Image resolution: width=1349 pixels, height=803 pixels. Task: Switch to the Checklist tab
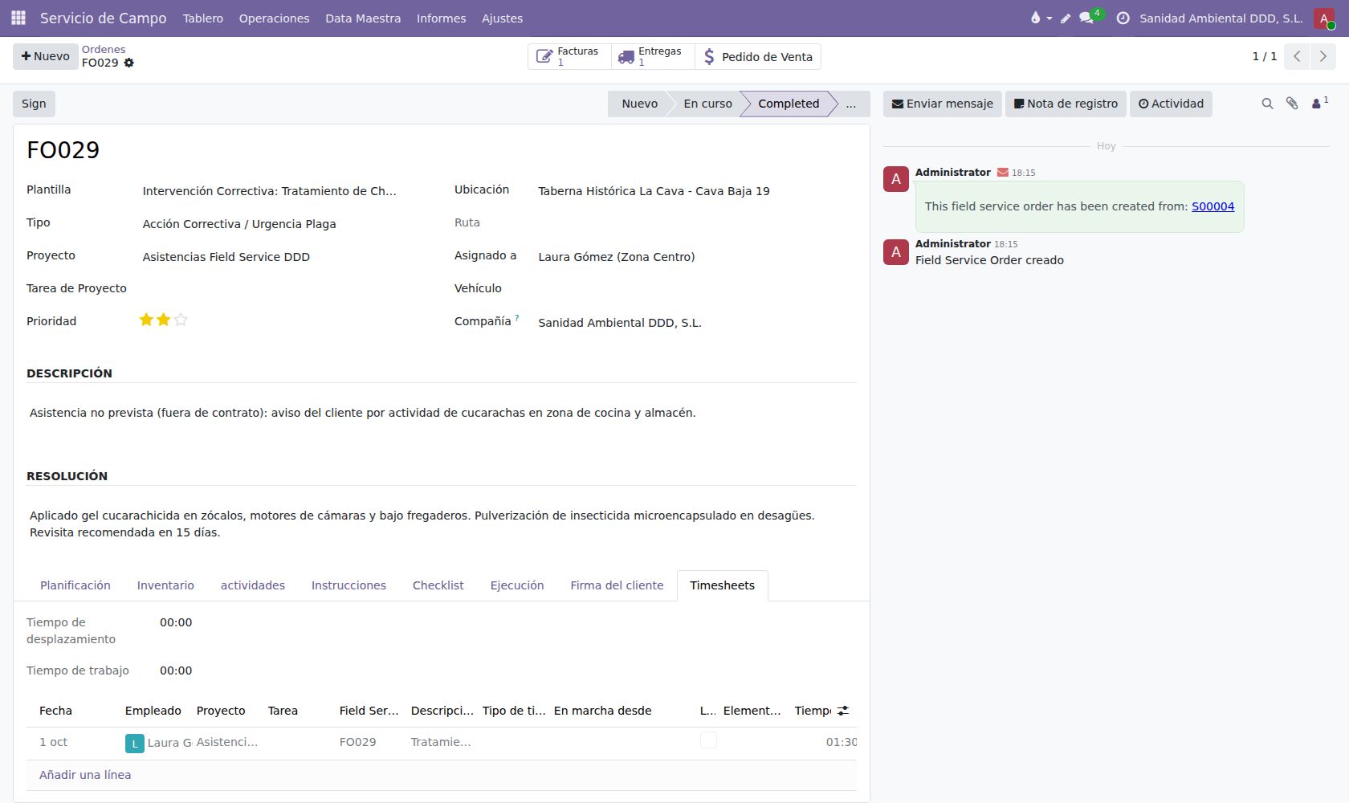pyautogui.click(x=438, y=585)
